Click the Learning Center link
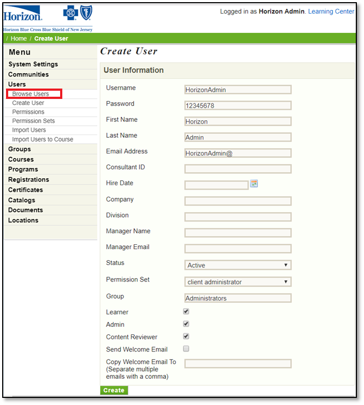Viewport: 364px width, 405px height. coord(331,11)
